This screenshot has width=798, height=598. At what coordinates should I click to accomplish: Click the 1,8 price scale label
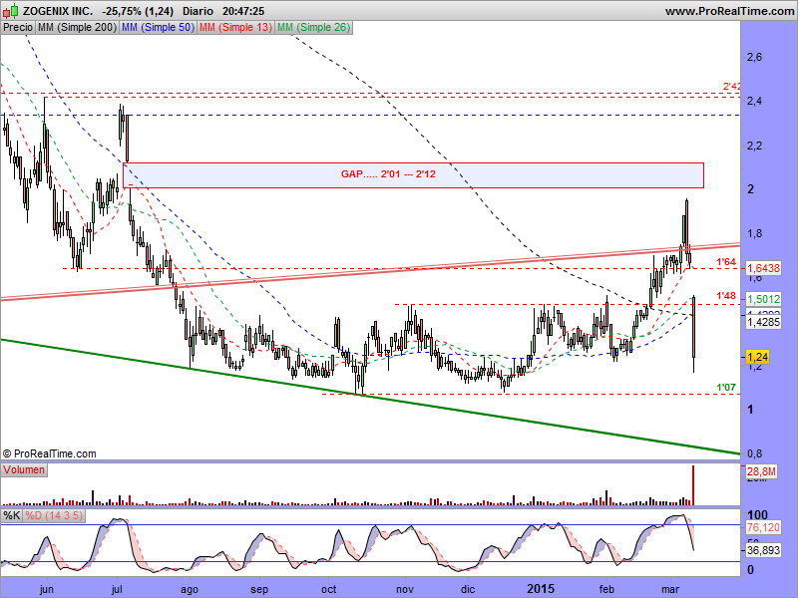[x=754, y=233]
